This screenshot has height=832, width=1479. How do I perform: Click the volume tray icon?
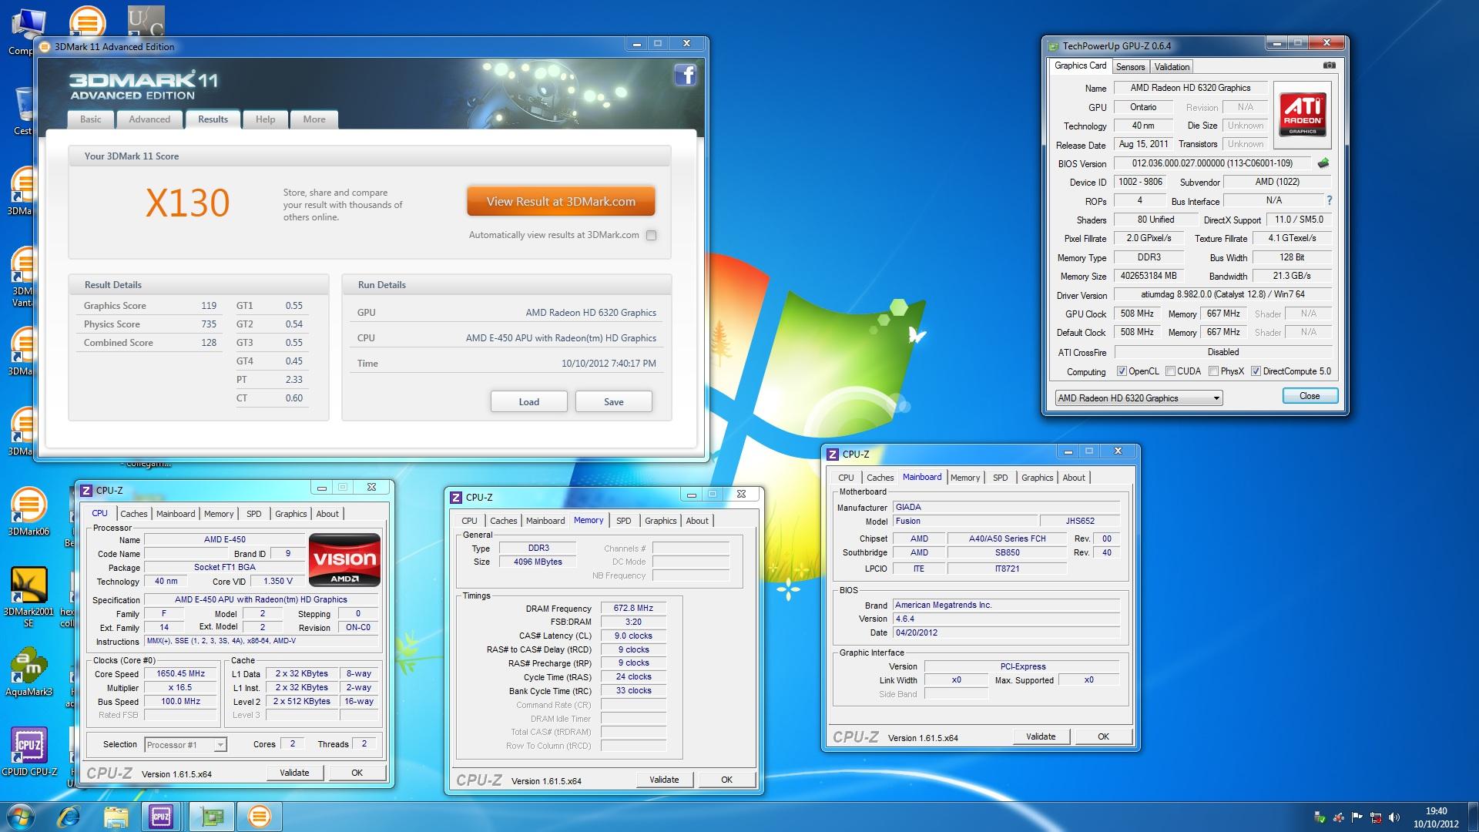coord(1393,818)
